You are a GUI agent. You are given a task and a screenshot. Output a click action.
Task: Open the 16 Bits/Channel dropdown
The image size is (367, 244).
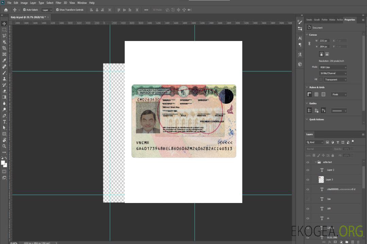tap(333, 73)
